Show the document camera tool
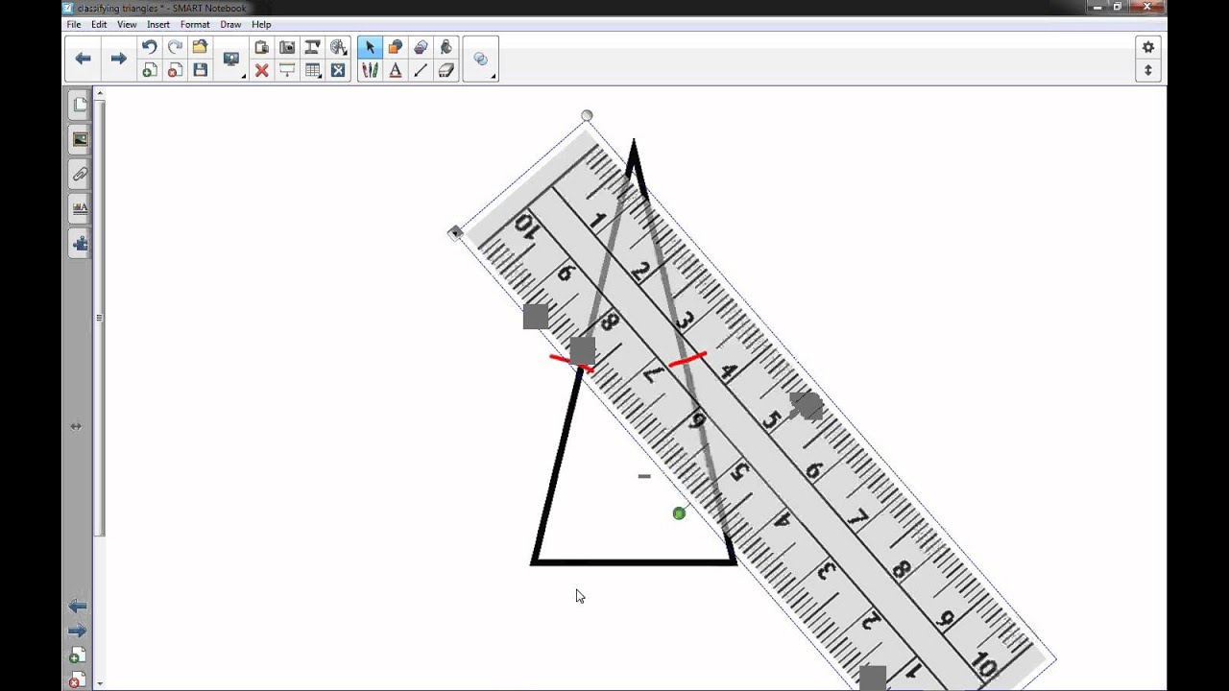This screenshot has height=691, width=1229. pyautogui.click(x=312, y=47)
